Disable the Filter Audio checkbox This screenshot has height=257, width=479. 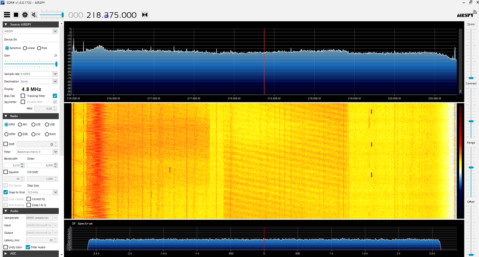pos(28,247)
